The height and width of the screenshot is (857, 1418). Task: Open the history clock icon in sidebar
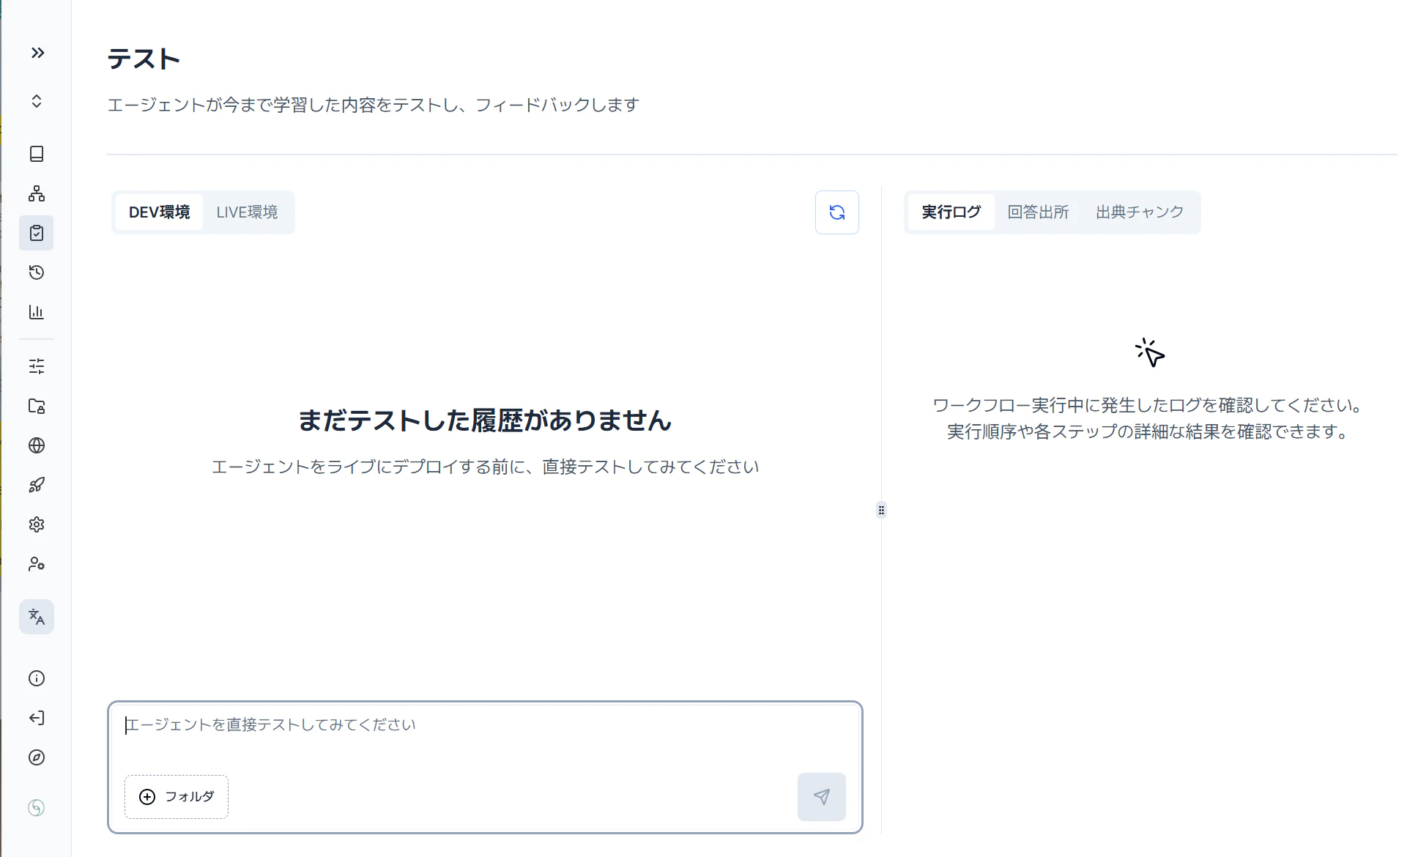37,272
